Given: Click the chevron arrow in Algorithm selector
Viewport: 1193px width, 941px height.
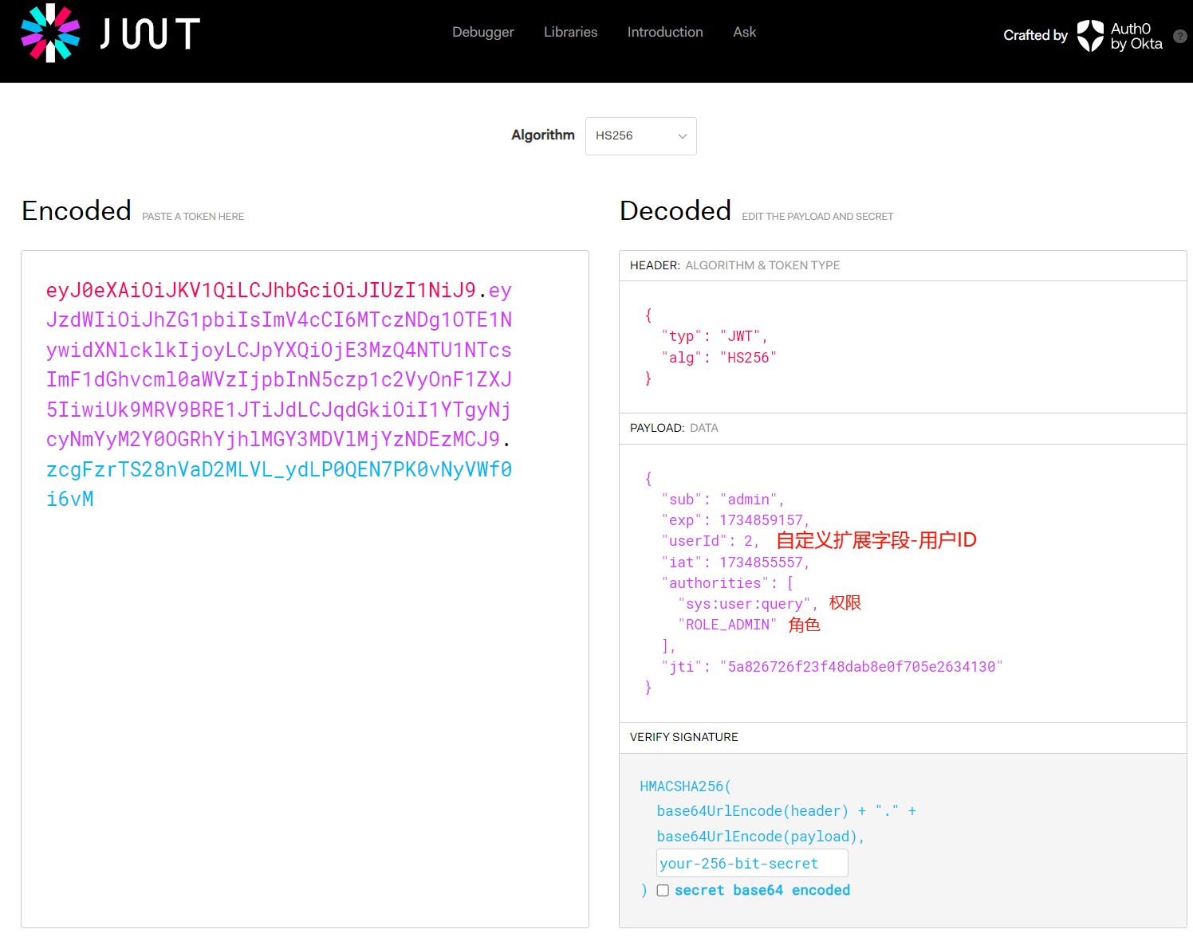Looking at the screenshot, I should point(683,136).
